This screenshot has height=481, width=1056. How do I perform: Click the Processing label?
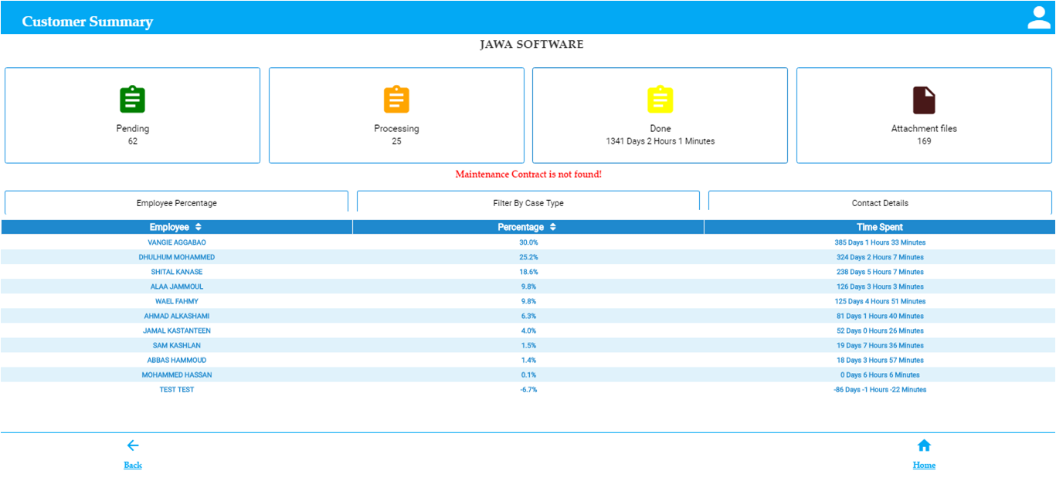(396, 129)
